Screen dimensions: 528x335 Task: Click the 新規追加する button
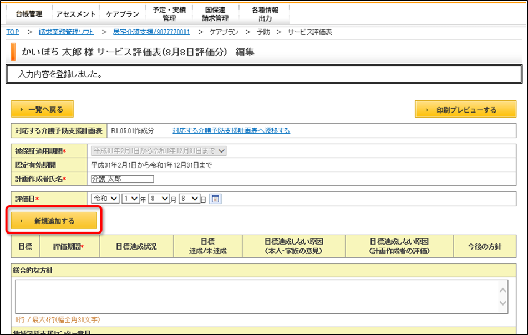(x=54, y=221)
